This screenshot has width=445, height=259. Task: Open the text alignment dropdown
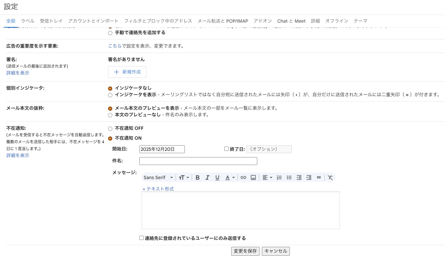[267, 177]
